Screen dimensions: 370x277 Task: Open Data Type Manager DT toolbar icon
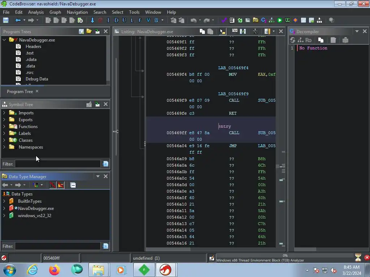pos(255,20)
